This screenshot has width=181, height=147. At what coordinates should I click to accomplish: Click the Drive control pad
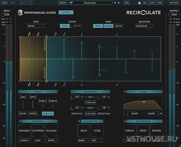pos(84,130)
